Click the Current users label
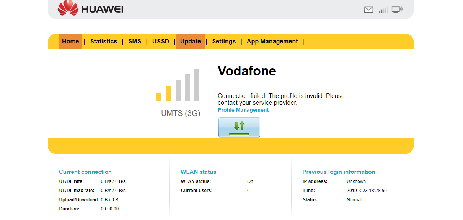The width and height of the screenshot is (463, 220). pos(197,191)
